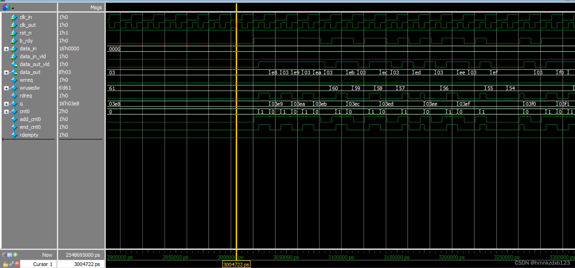
Task: Expand the q bus
Action: pos(6,104)
